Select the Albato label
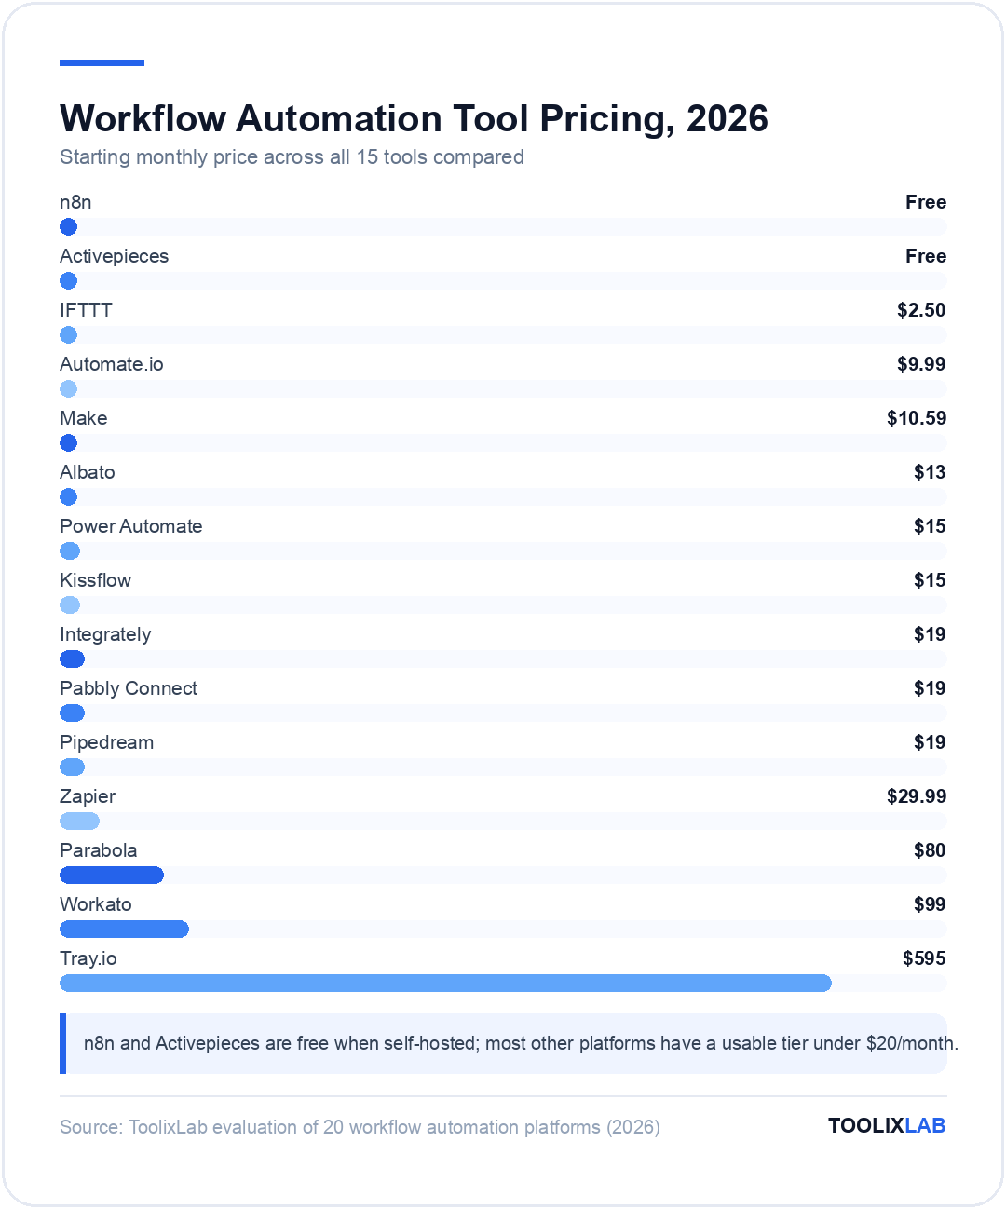 click(x=88, y=472)
